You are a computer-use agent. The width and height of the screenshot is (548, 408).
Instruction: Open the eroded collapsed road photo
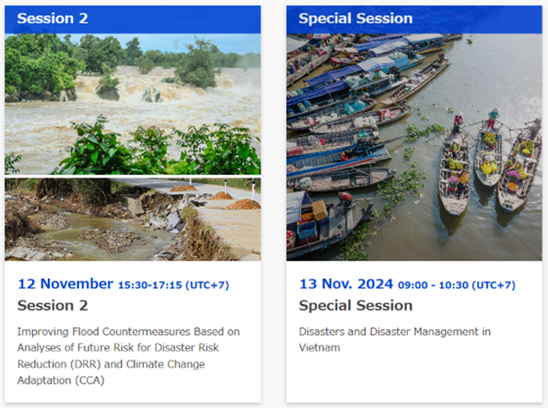click(x=133, y=220)
